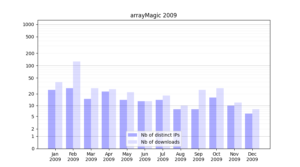Image resolution: width=300 pixels, height=167 pixels.
Task: Click the tall Feb 2009 downloads bar
Action: [77, 105]
